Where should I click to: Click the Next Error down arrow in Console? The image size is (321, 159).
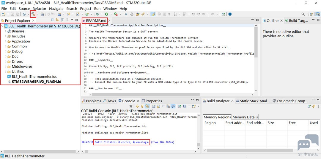[137, 106]
